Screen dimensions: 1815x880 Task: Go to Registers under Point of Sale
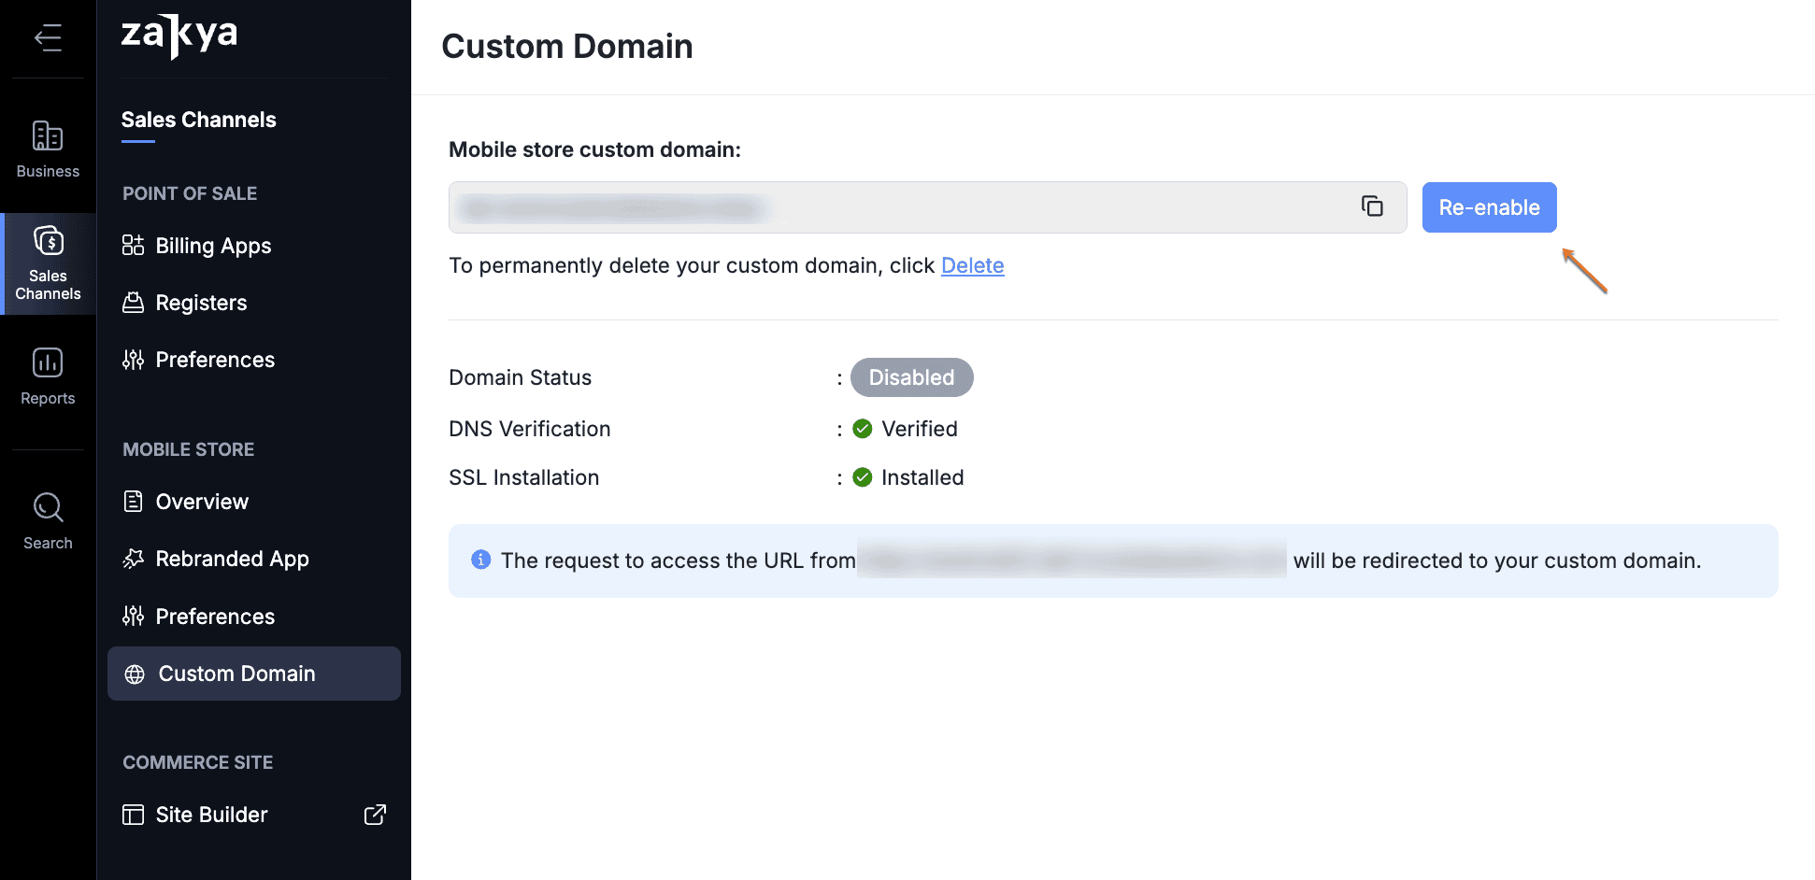tap(201, 303)
